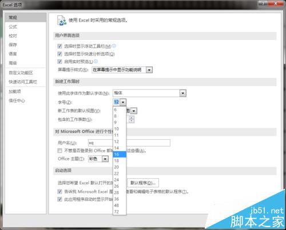The image size is (286, 230).
Task: Click the 用户名 input field
Action: (x=129, y=143)
